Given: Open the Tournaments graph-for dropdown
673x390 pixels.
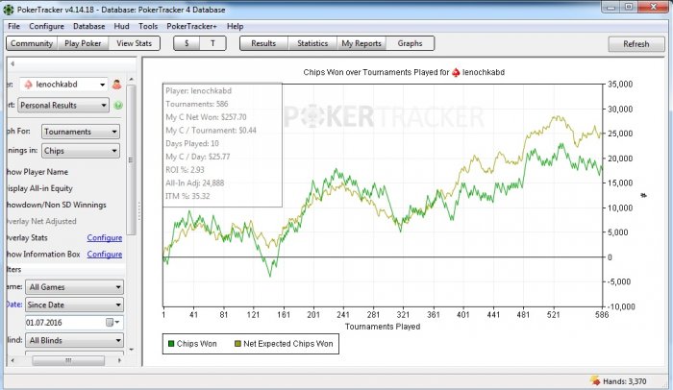Looking at the screenshot, I should coord(81,132).
